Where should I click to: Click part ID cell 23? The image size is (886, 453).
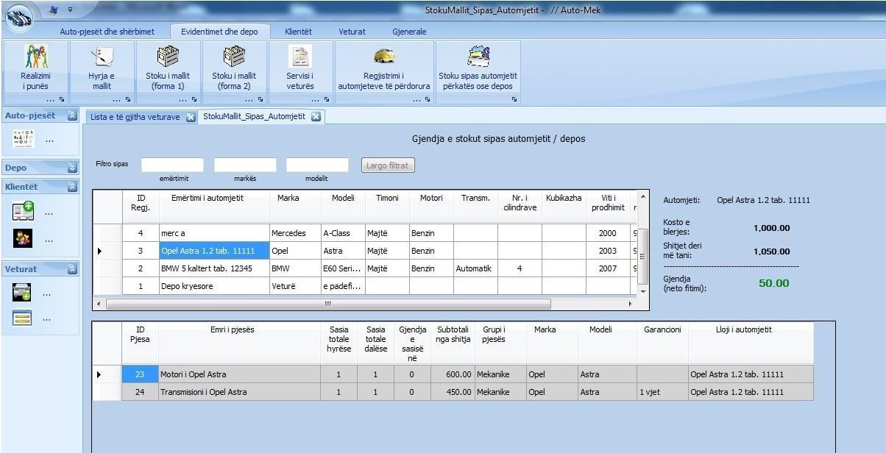click(140, 374)
